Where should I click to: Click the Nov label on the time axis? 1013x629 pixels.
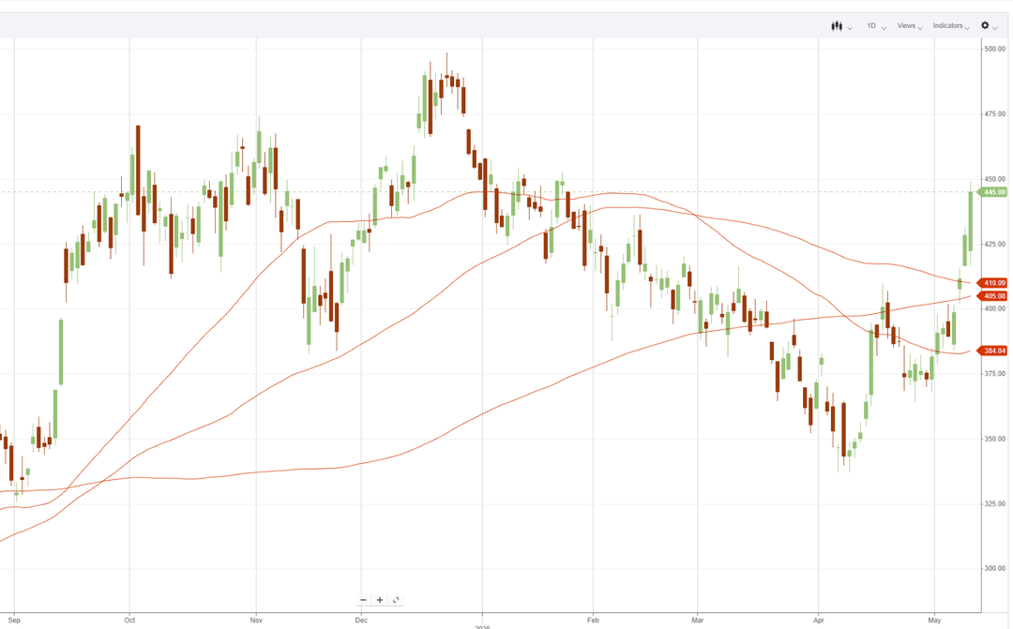click(256, 620)
